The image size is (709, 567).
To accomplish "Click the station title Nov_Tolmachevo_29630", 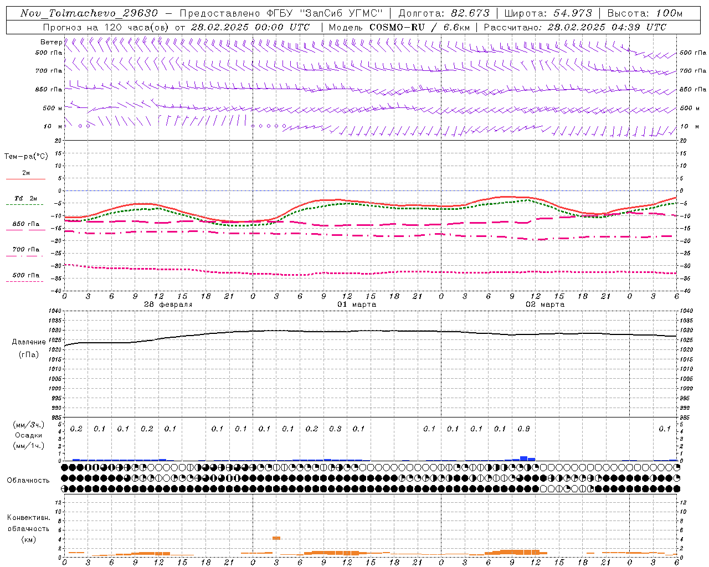I will coord(89,13).
